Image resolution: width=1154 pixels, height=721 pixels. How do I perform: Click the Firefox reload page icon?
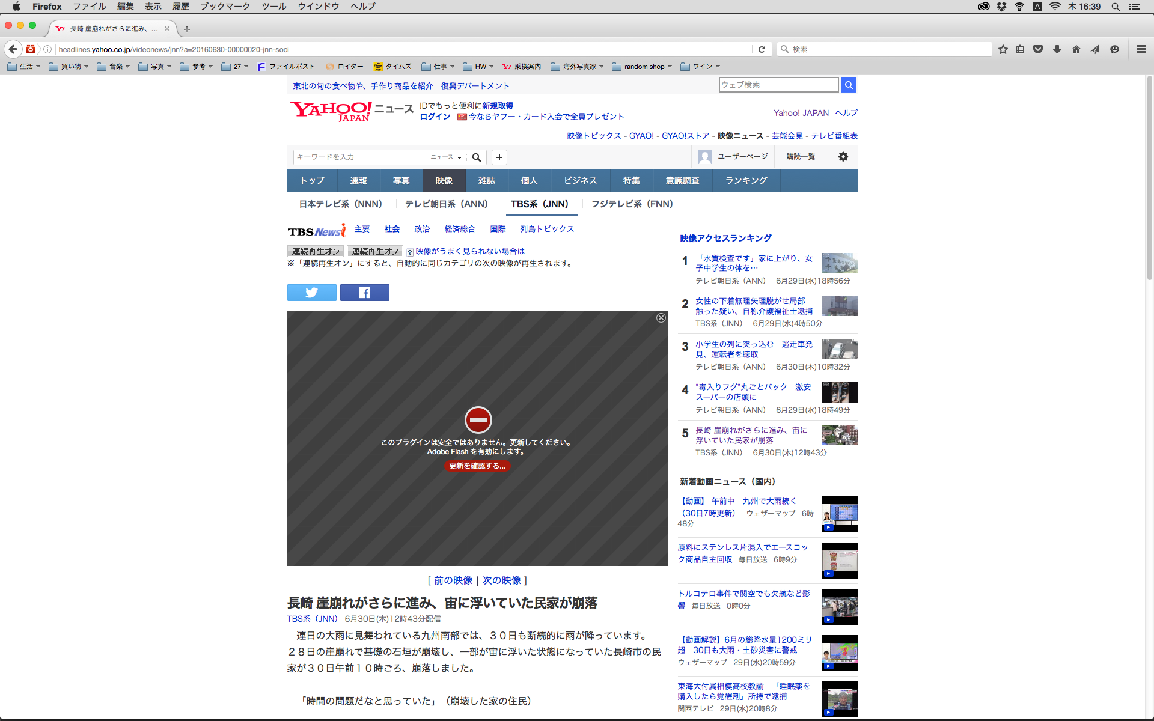click(762, 49)
